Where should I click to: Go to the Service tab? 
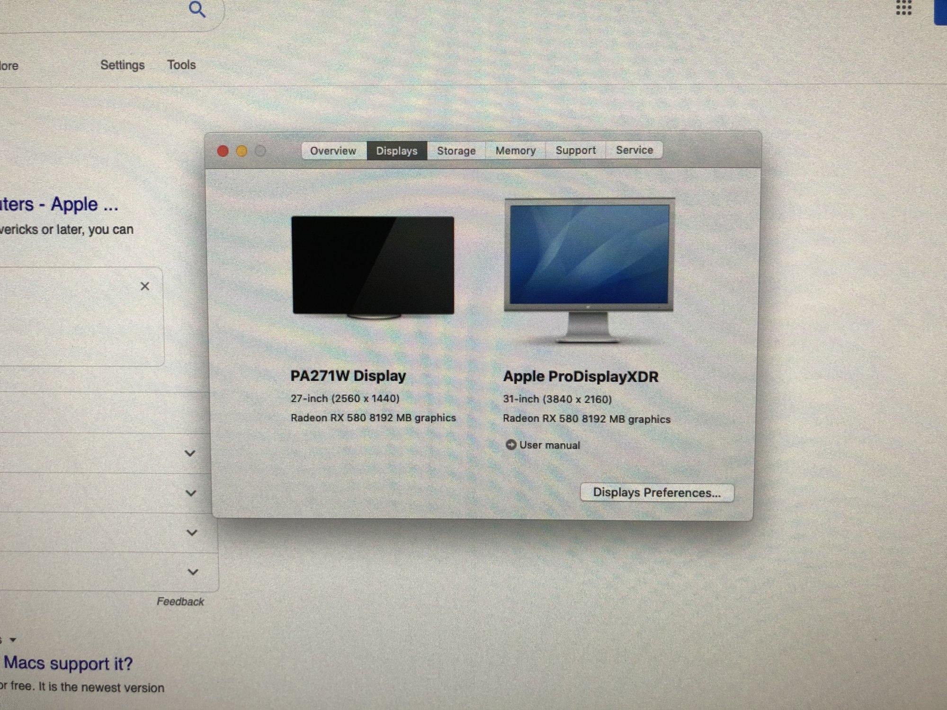(x=634, y=150)
